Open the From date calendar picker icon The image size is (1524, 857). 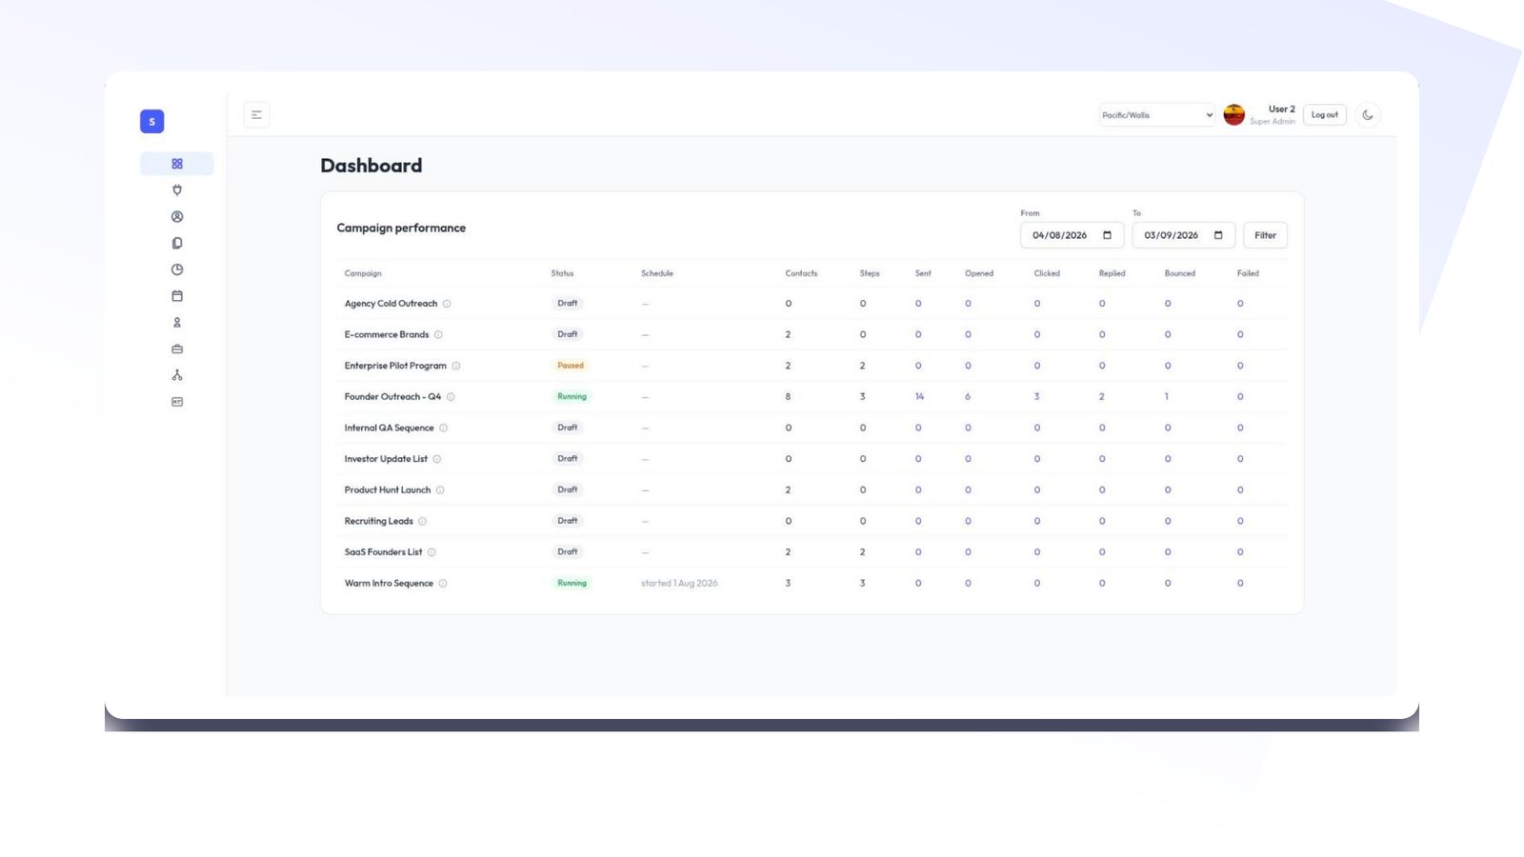click(1107, 235)
